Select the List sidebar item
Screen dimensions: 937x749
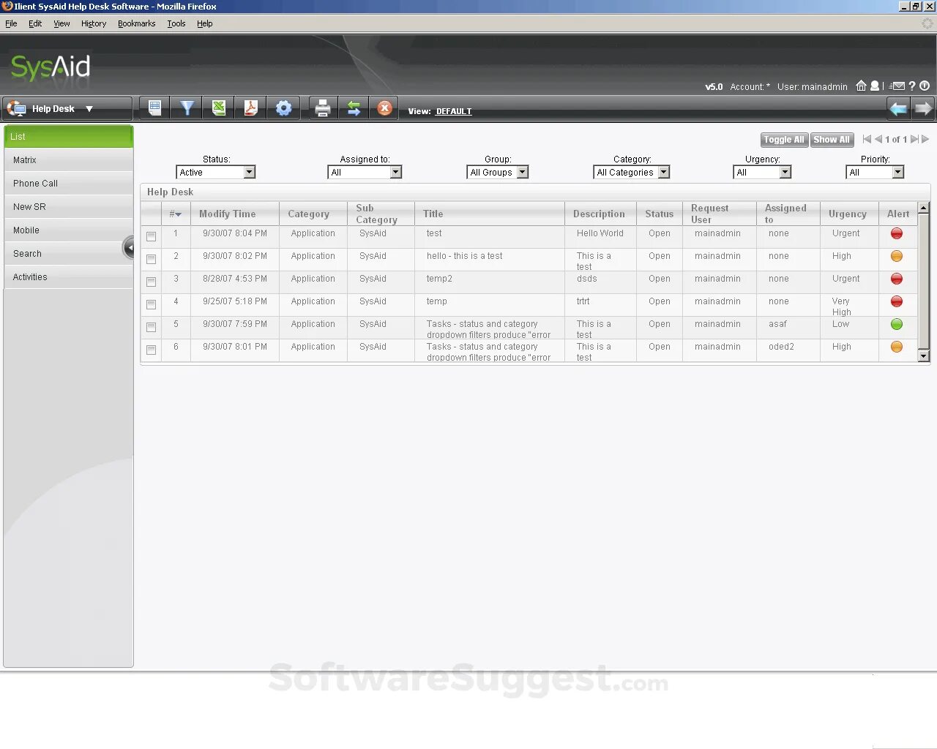(68, 137)
